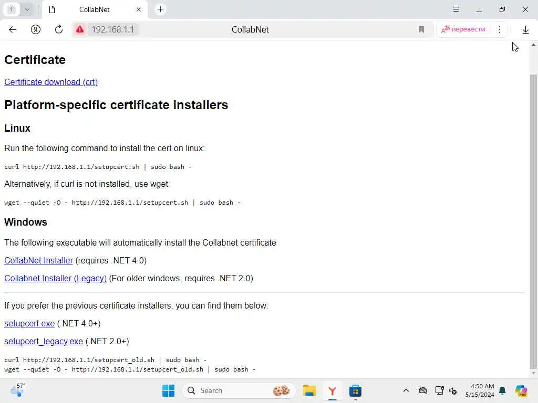The height and width of the screenshot is (403, 538).
Task: Show hidden system tray icons
Action: coord(406,390)
